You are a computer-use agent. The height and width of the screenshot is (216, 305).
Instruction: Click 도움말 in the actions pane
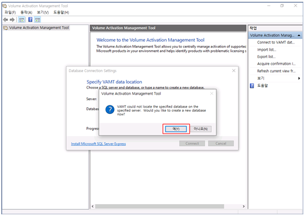tap(263, 86)
